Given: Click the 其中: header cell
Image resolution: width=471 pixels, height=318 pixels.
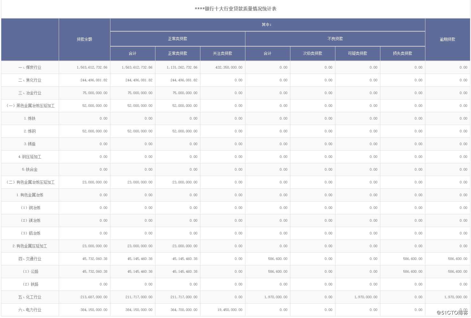Looking at the screenshot, I should 267,25.
